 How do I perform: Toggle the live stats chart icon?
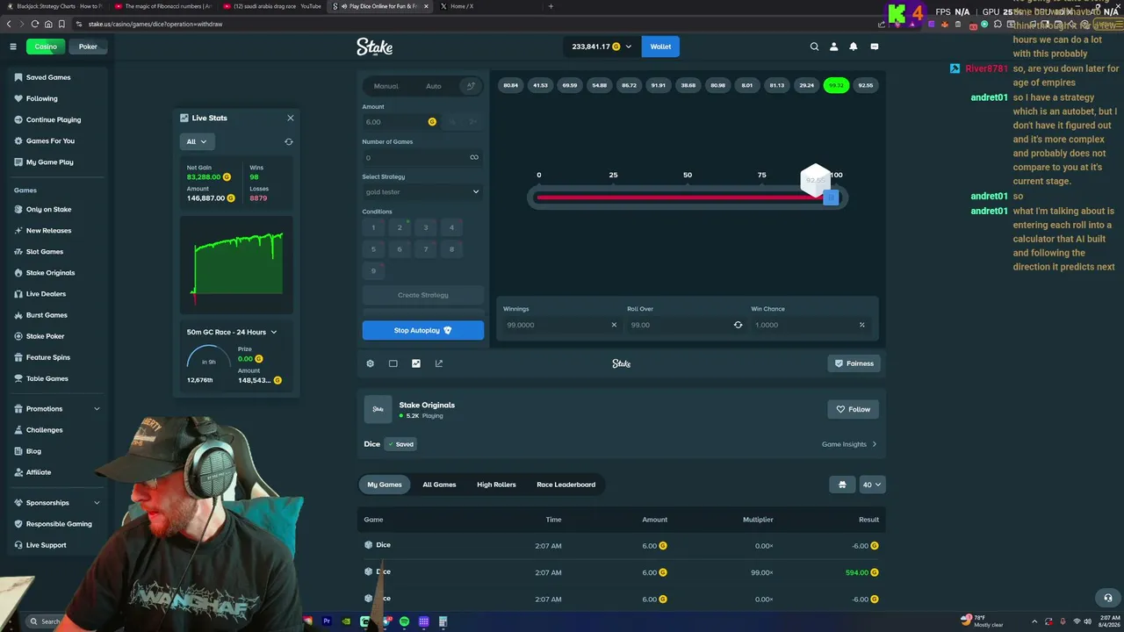pyautogui.click(x=416, y=363)
